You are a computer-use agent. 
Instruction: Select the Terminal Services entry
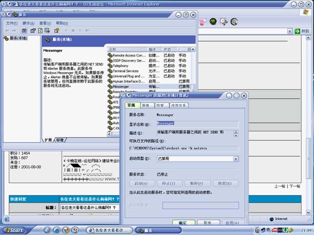[x=126, y=71]
